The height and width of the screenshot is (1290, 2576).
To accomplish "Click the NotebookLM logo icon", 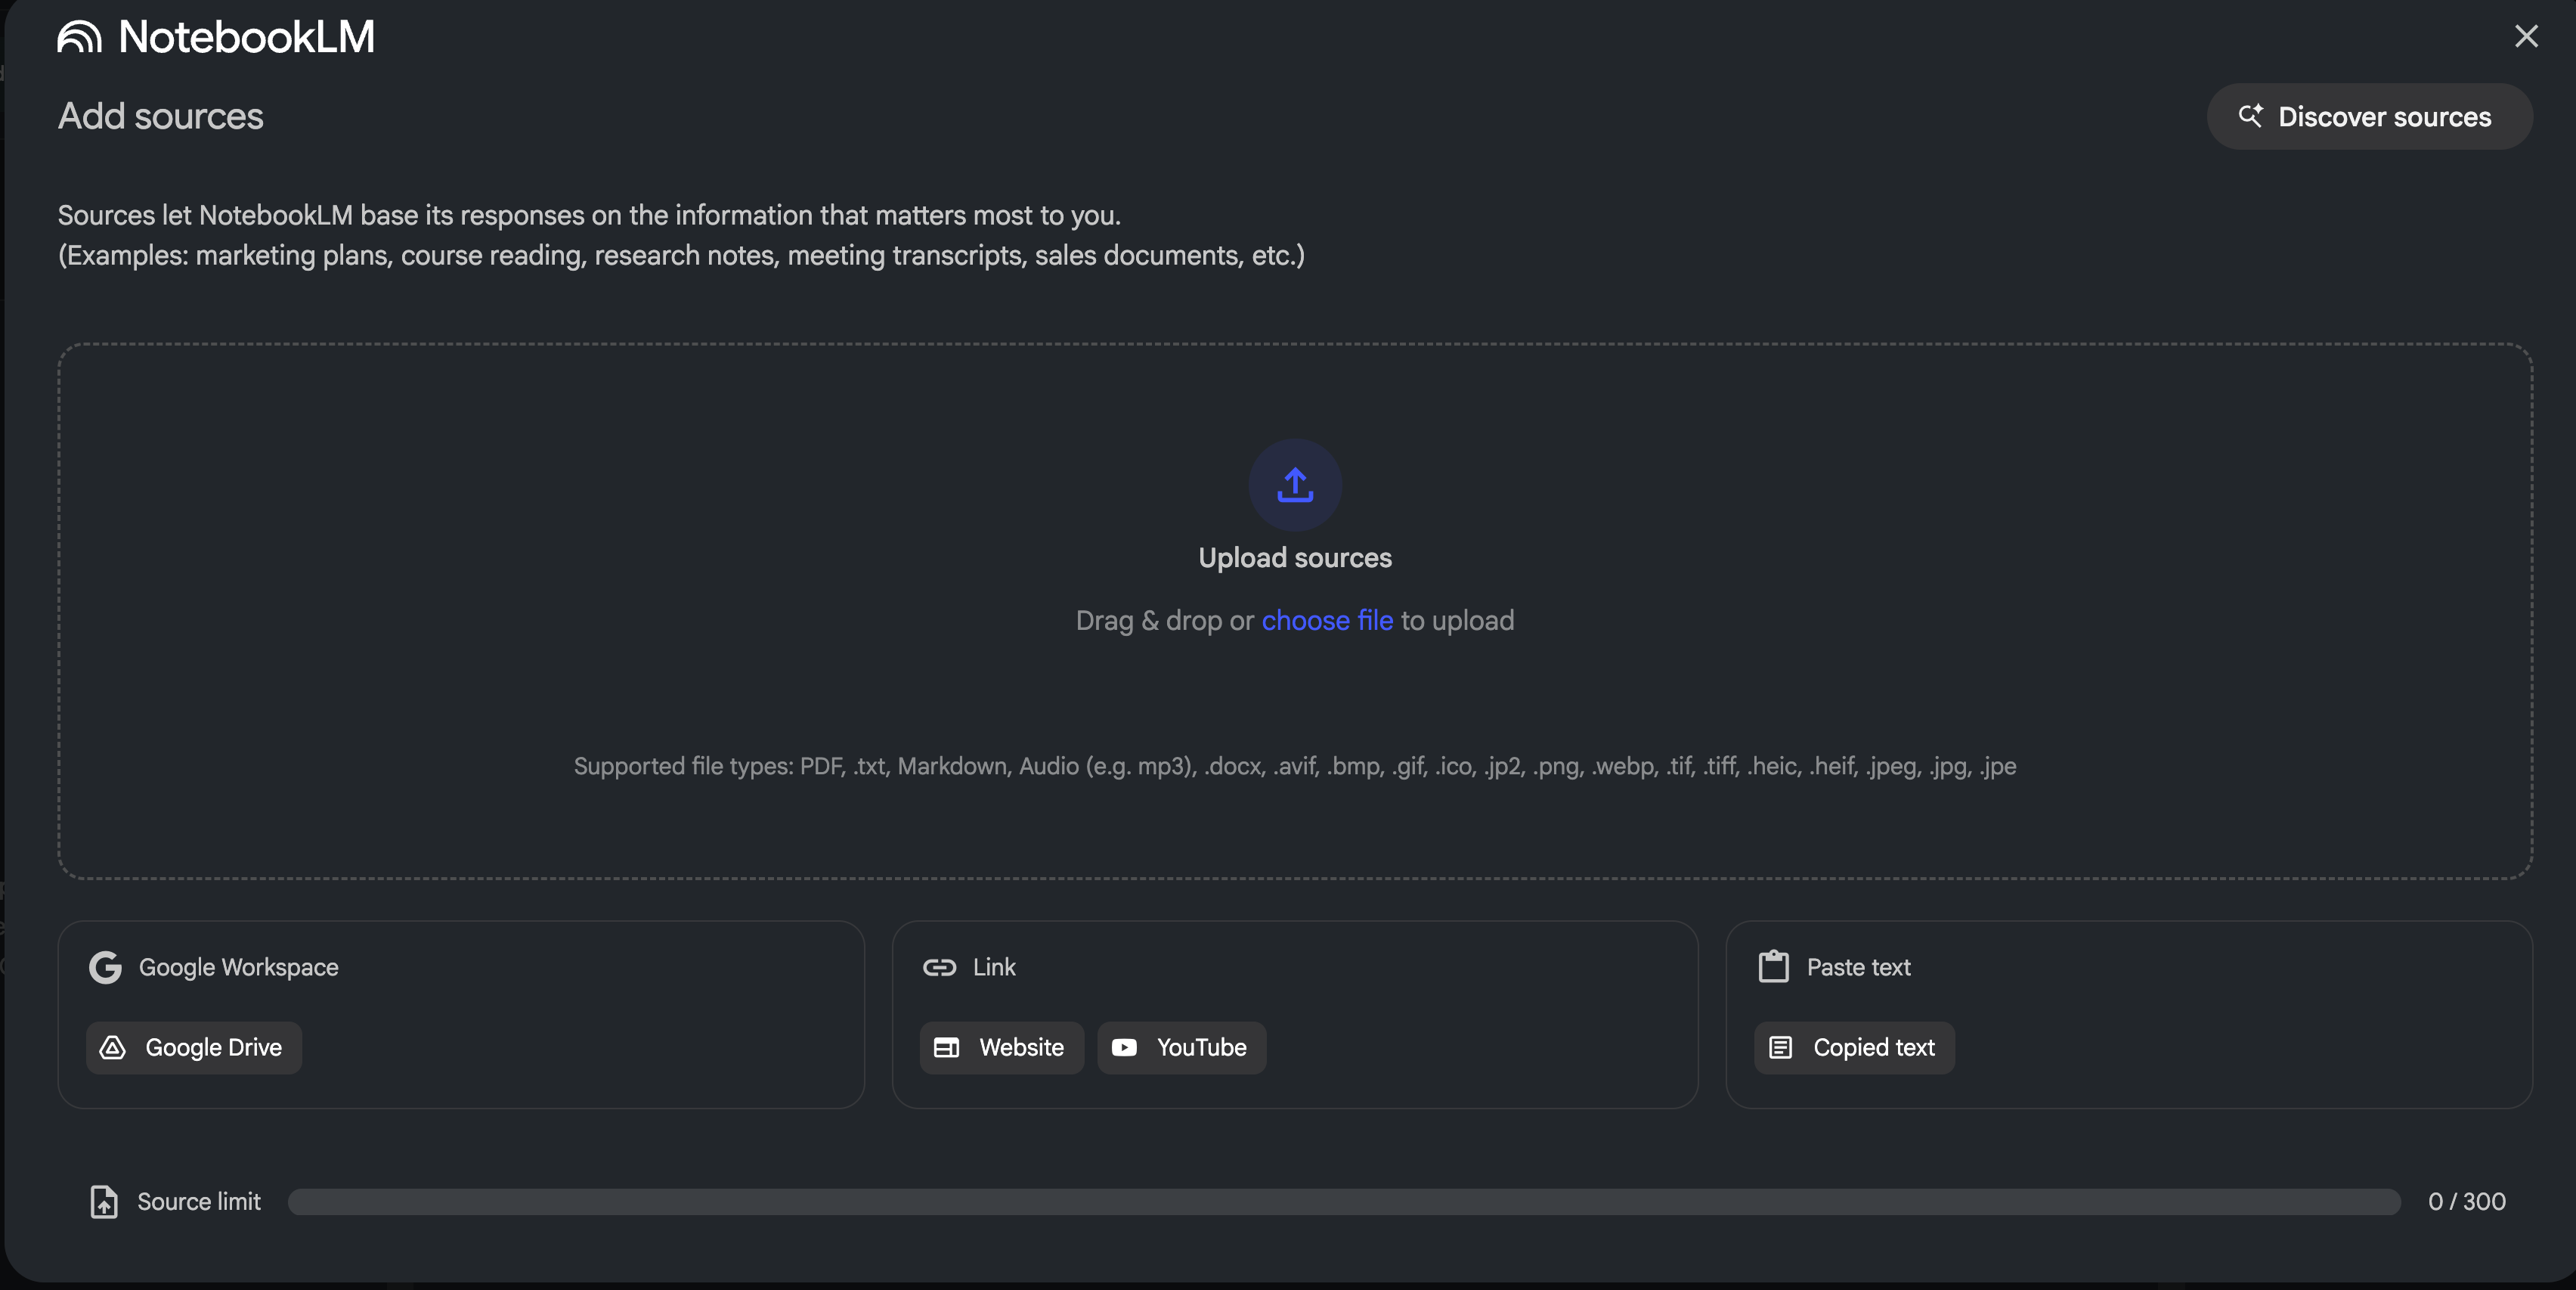I will point(79,37).
